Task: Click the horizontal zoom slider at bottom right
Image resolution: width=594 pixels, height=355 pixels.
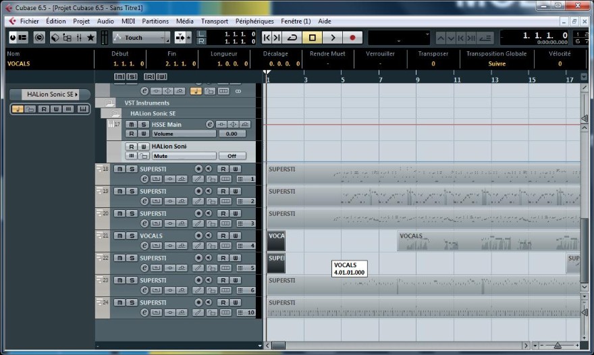Action: click(x=558, y=345)
